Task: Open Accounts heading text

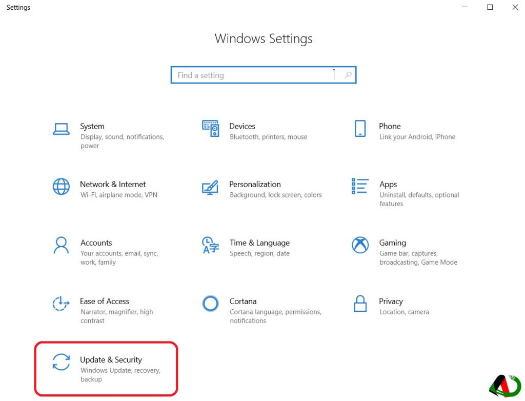Action: 96,243
